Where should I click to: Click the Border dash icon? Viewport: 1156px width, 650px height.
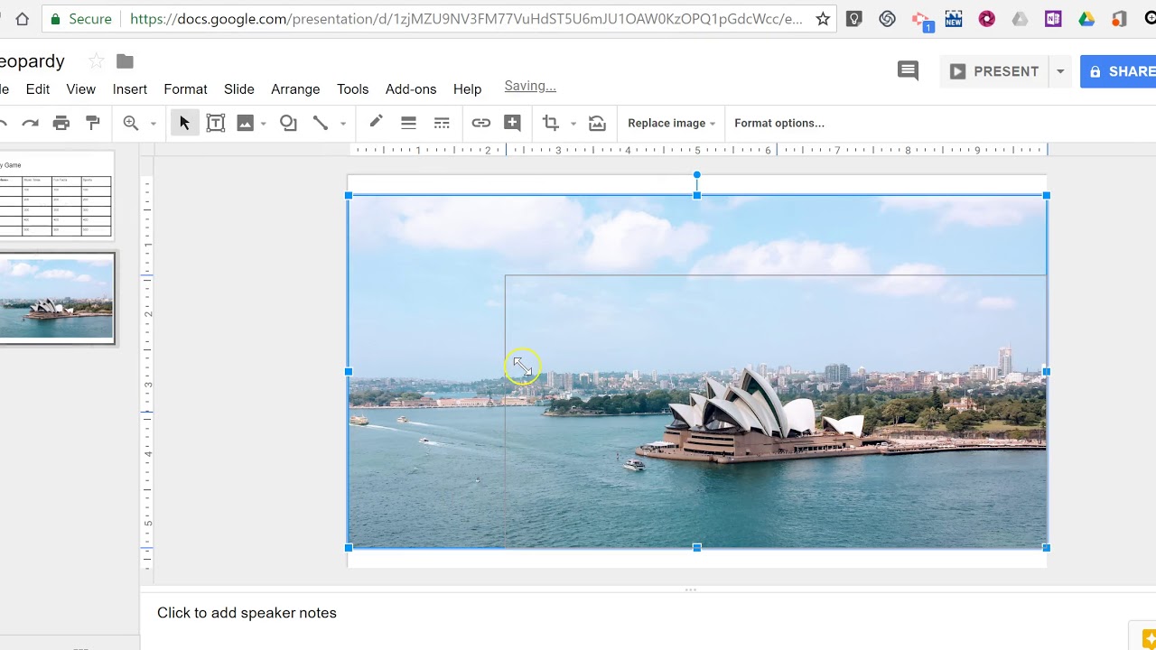point(441,123)
